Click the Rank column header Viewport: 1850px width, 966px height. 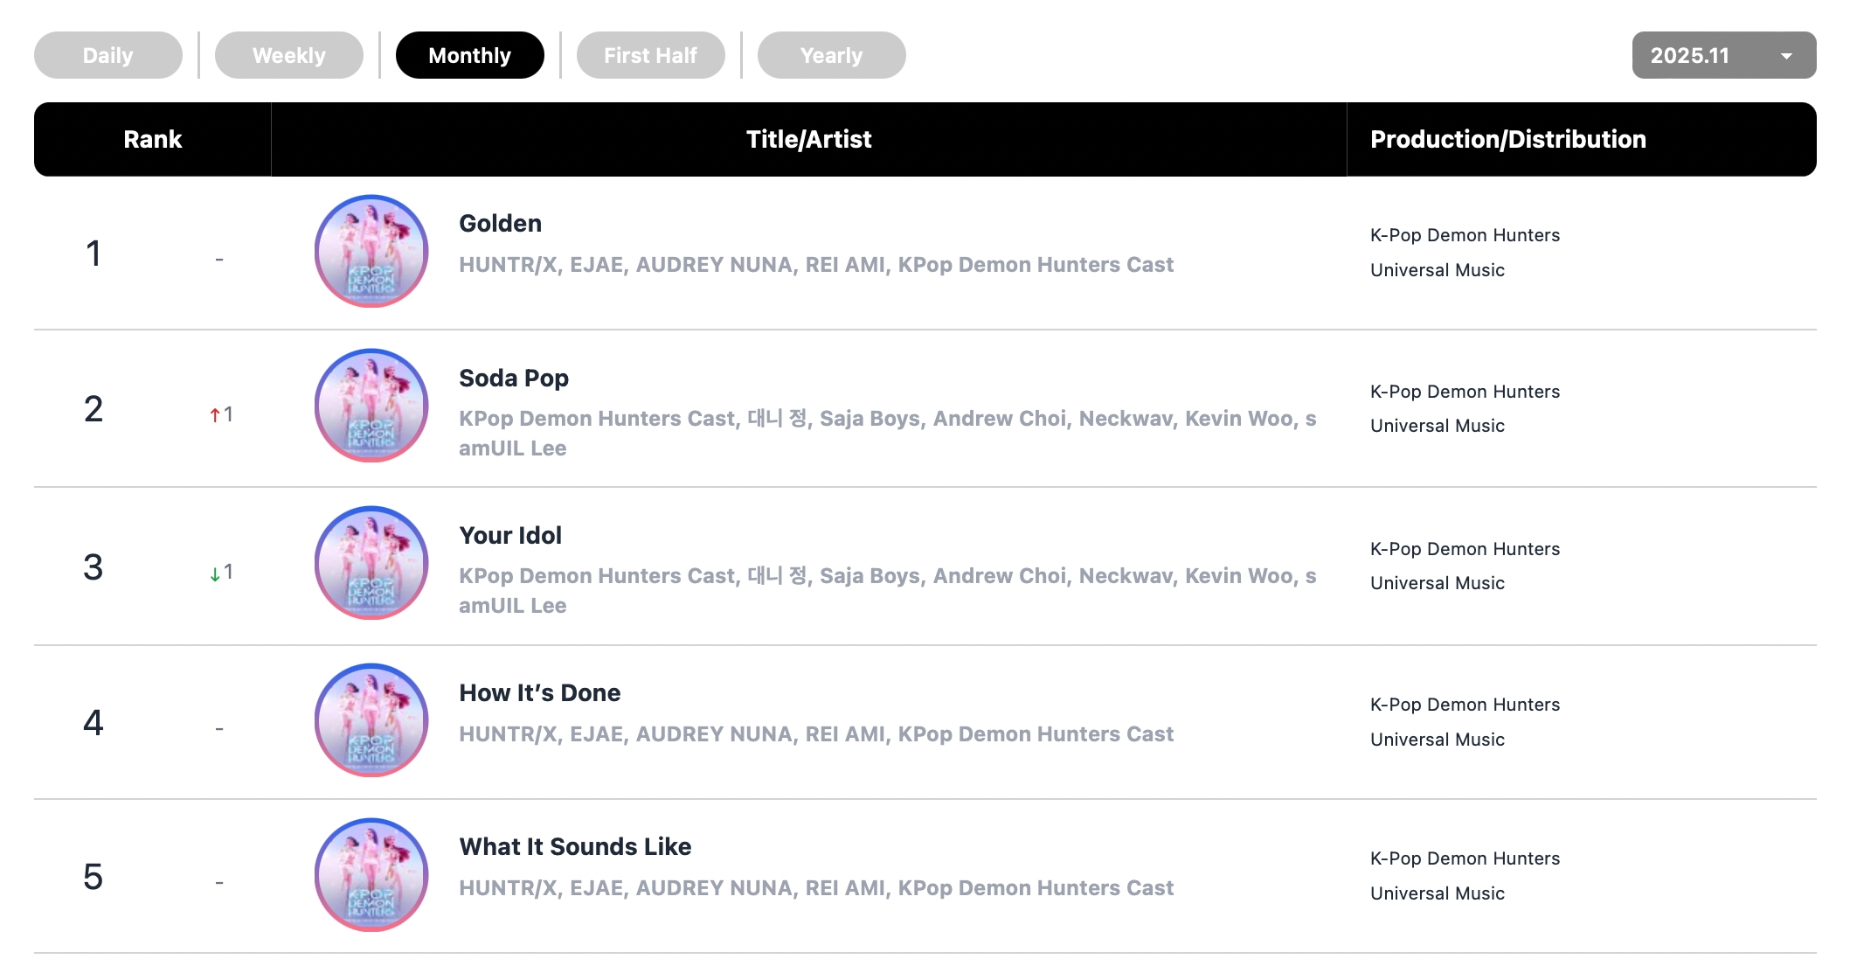(x=153, y=140)
